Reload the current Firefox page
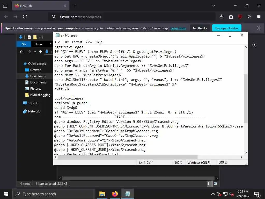Viewport: 265px width, 199px height. tap(25, 17)
